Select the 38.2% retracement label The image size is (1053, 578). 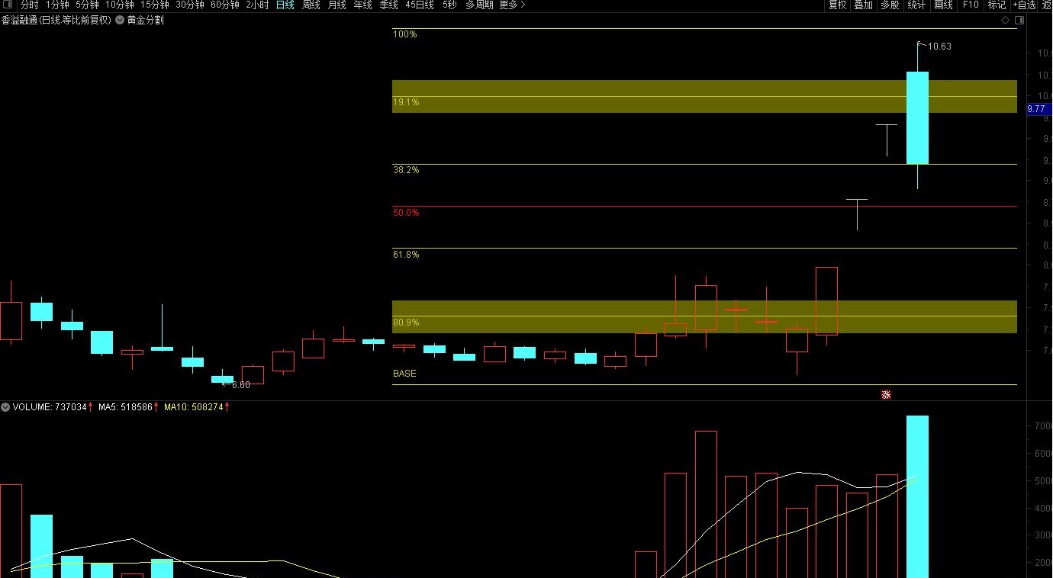point(405,170)
